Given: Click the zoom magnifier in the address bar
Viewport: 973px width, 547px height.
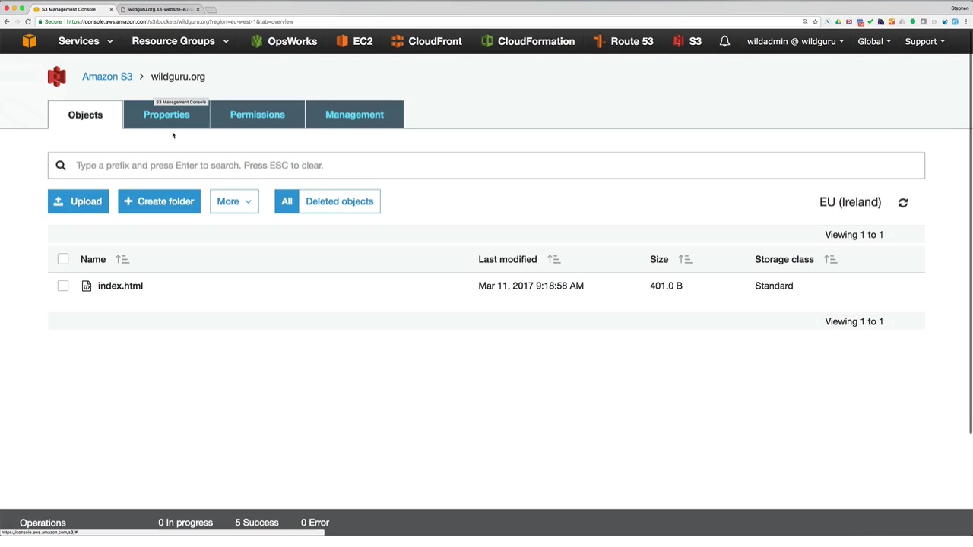Looking at the screenshot, I should click(805, 21).
